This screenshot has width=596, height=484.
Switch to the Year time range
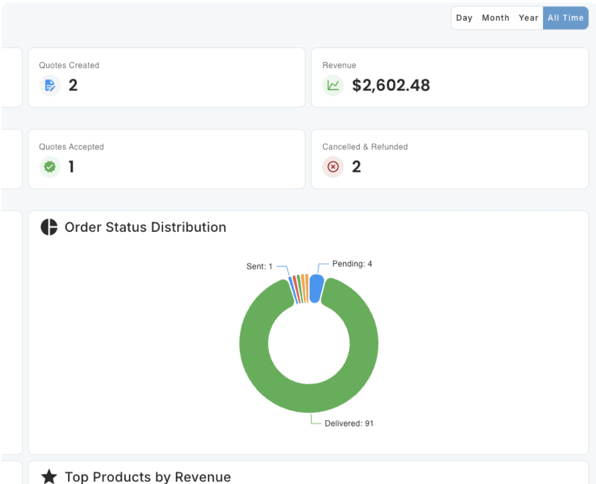point(528,18)
